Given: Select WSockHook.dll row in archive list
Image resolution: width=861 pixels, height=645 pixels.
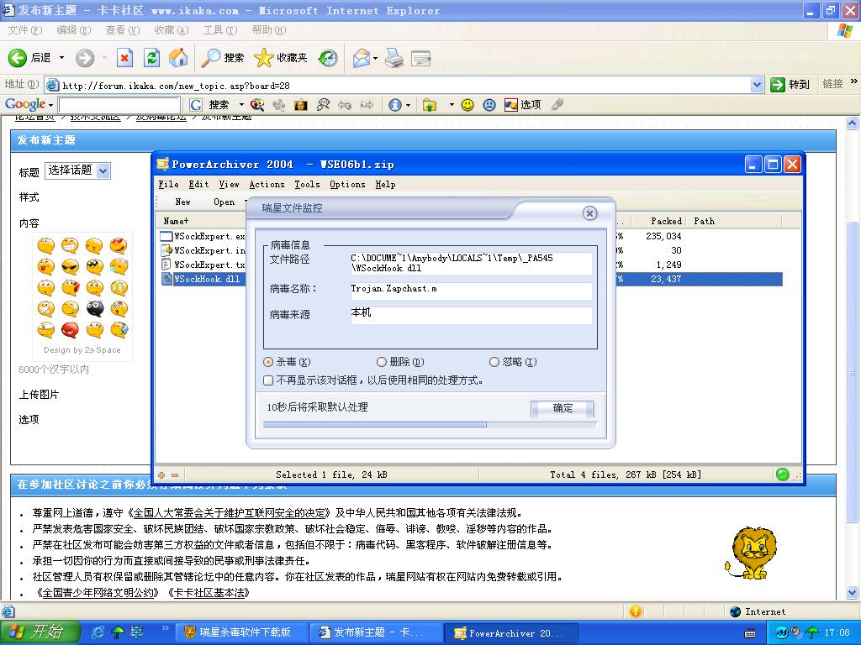Looking at the screenshot, I should pyautogui.click(x=473, y=279).
